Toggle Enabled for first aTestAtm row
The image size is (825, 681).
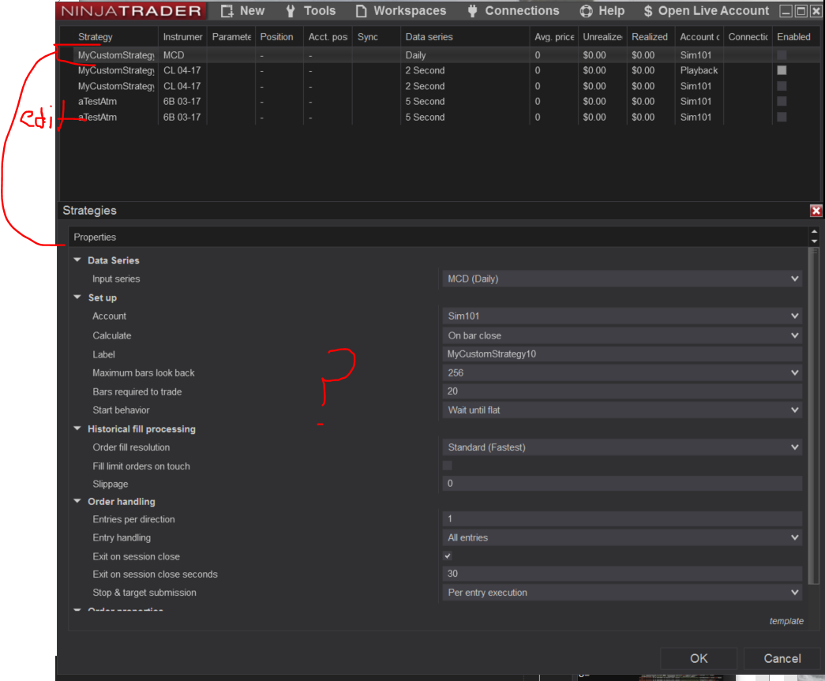[x=782, y=101]
